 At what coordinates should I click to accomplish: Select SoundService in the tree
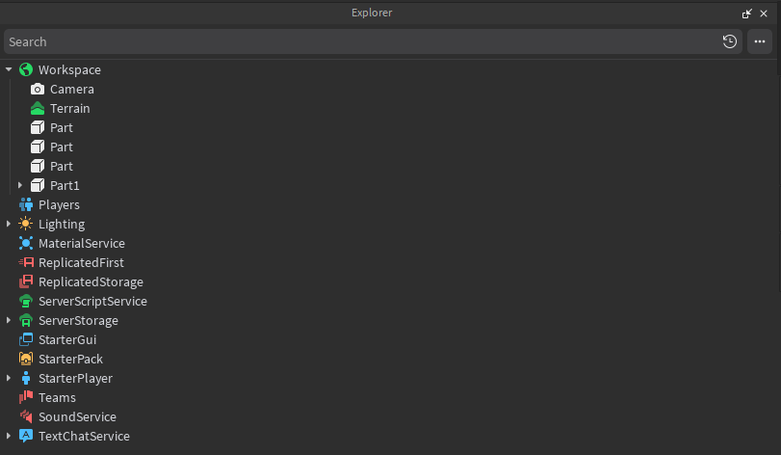[x=78, y=416]
